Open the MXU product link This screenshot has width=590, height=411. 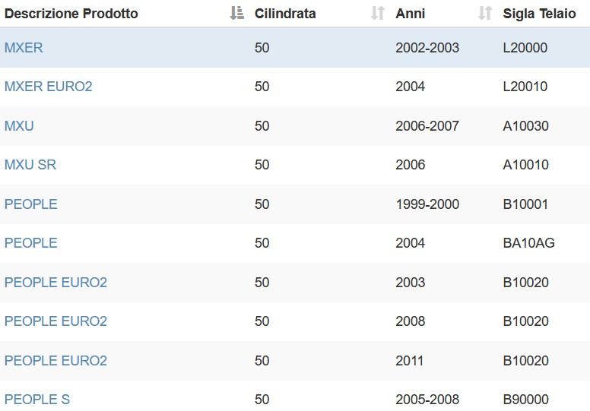point(19,126)
